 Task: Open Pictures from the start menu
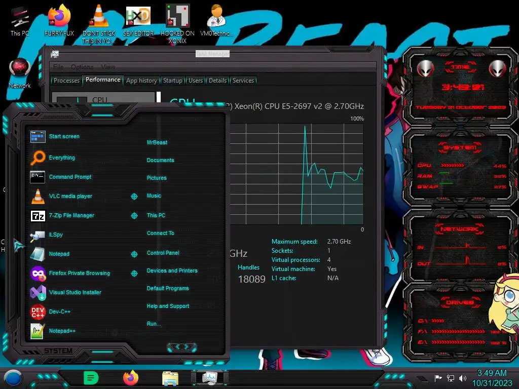157,178
